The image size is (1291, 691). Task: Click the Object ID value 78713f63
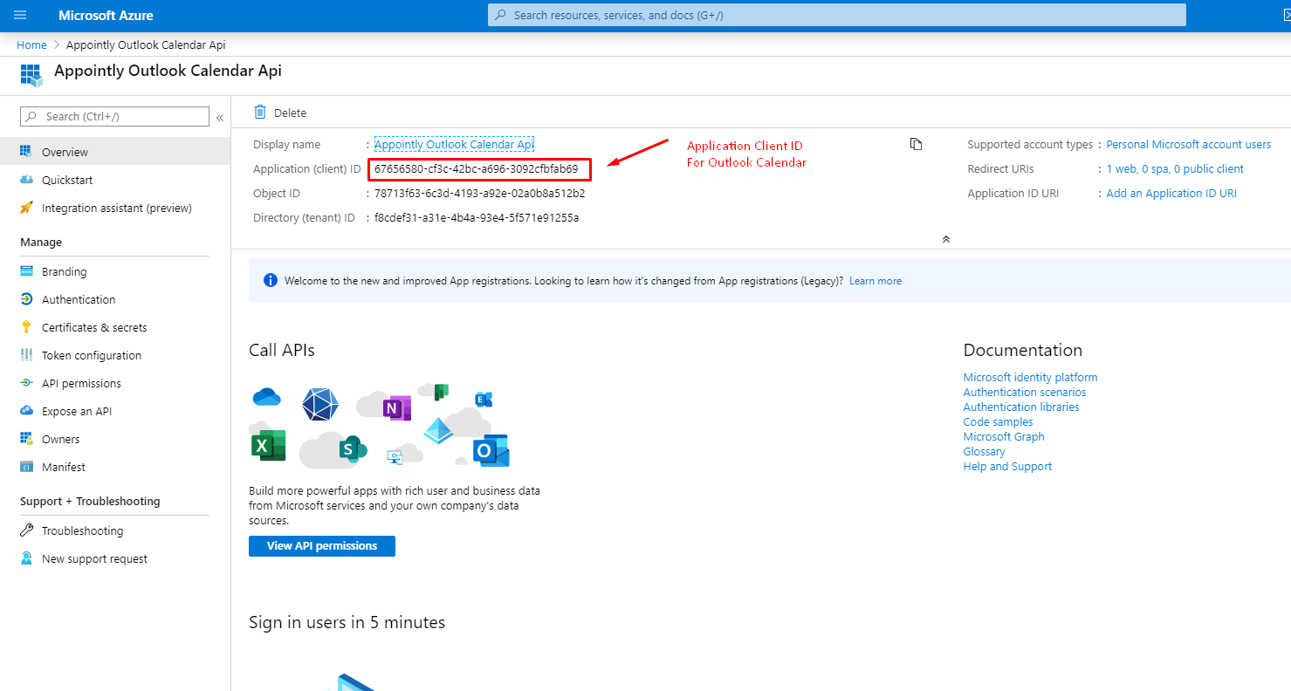click(x=479, y=194)
